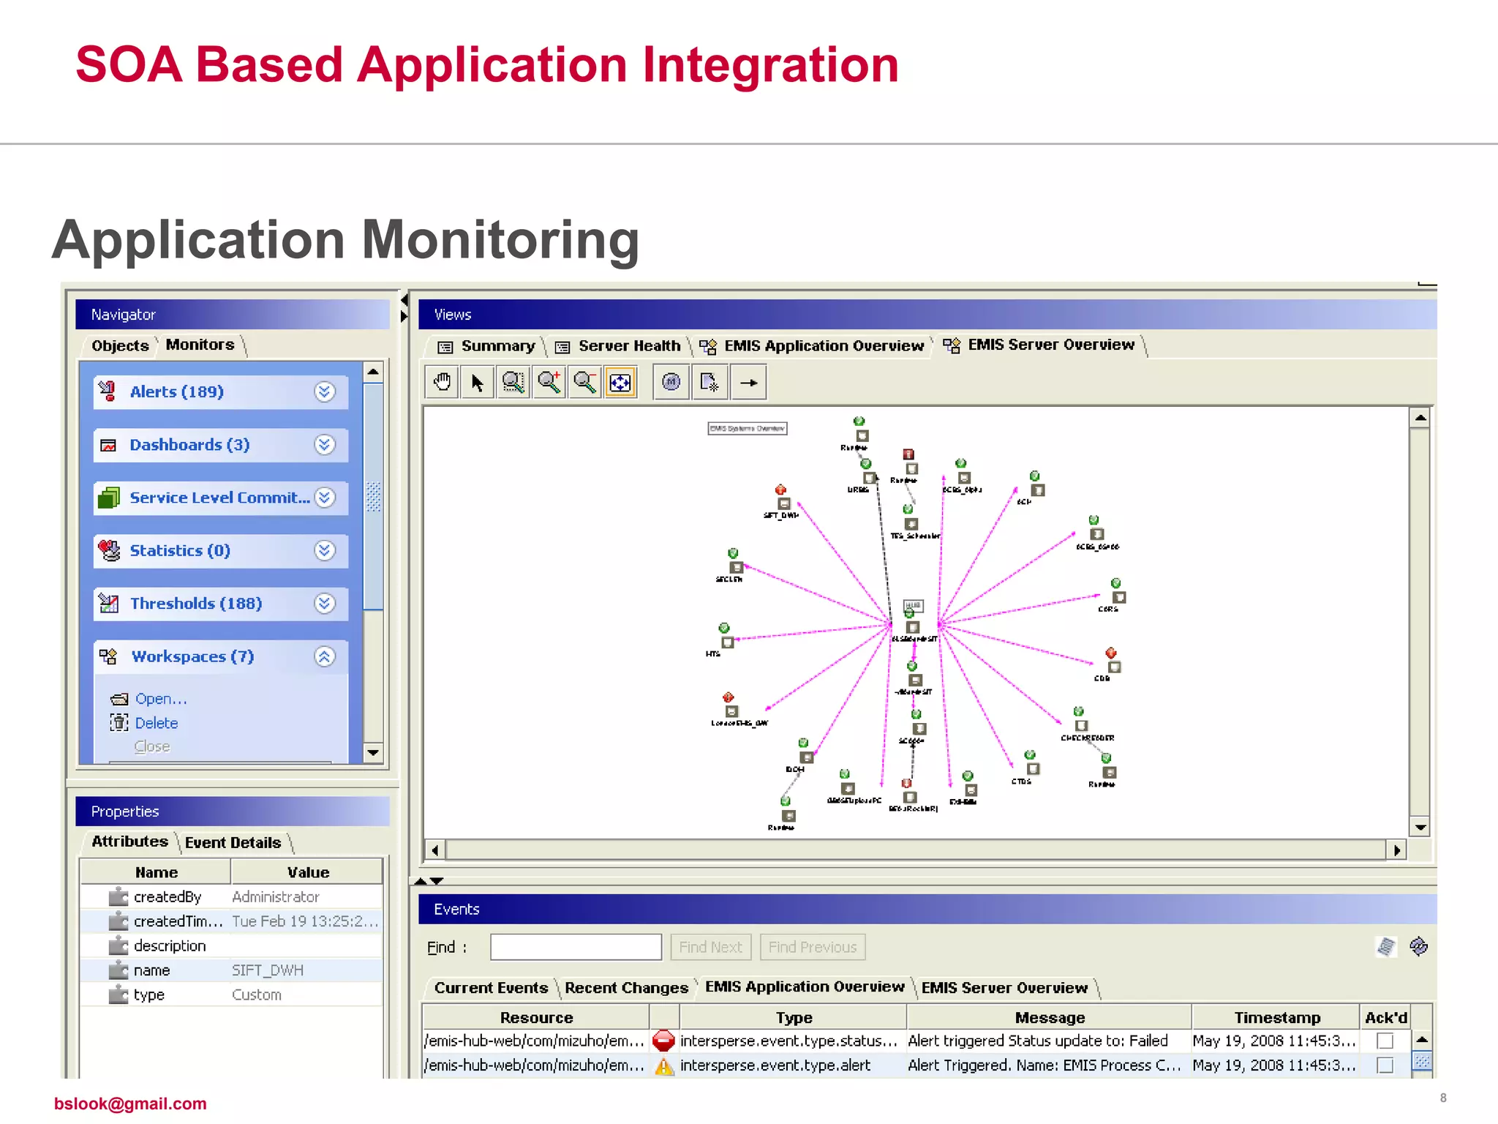Viewport: 1498px width, 1124px height.
Task: Switch to the Objects tab
Action: coord(120,345)
